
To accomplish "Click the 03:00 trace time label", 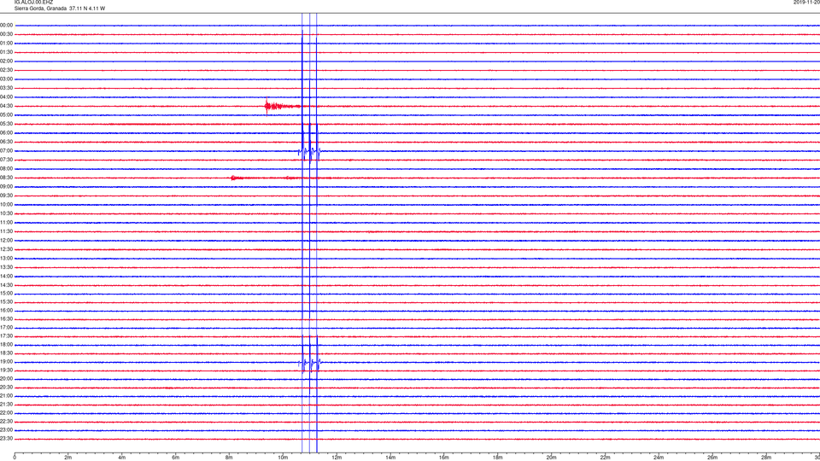I will (x=6, y=79).
